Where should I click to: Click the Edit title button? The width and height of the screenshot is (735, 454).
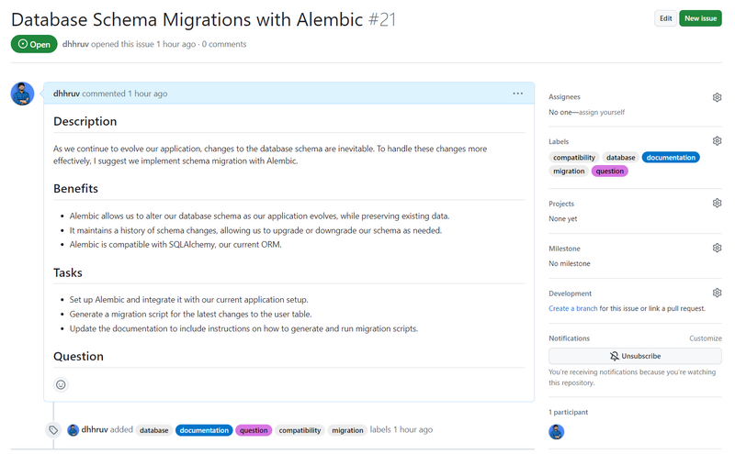tap(665, 18)
